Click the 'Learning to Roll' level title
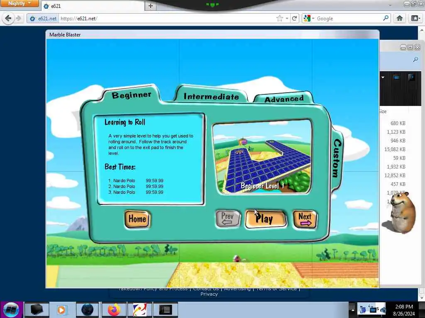This screenshot has width=425, height=318. (x=125, y=122)
